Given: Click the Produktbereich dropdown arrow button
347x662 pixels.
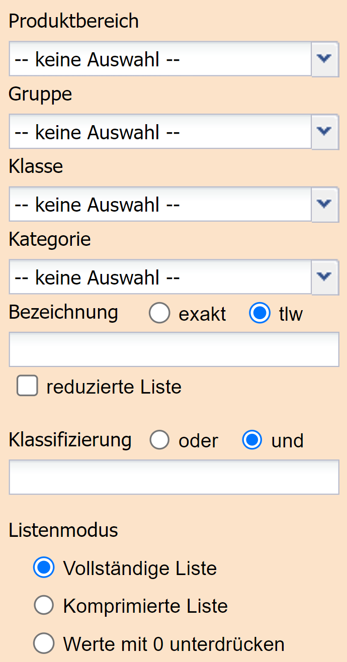Looking at the screenshot, I should [325, 59].
